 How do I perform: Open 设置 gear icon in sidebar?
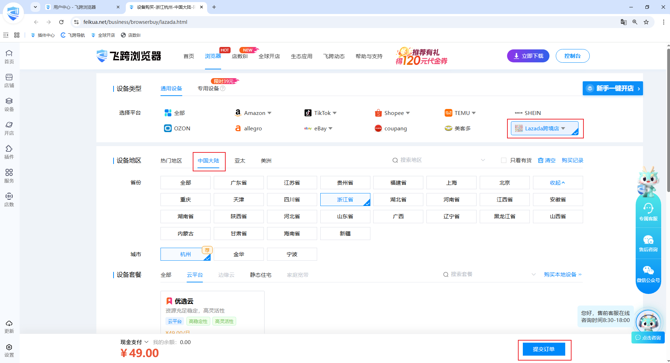coord(9,350)
